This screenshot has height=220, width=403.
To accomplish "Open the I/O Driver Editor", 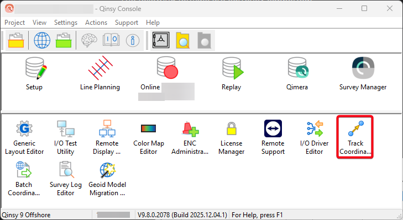I will pyautogui.click(x=315, y=138).
